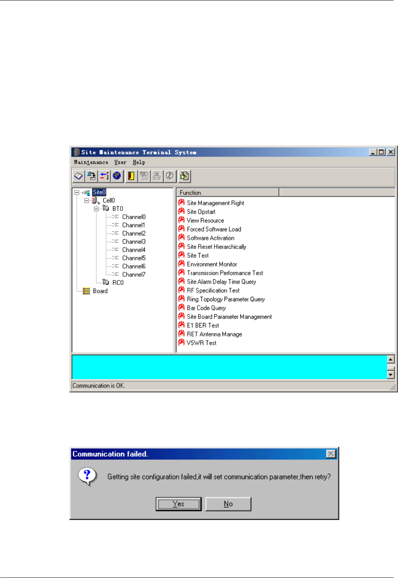Click the Board node icon in tree

[86, 291]
